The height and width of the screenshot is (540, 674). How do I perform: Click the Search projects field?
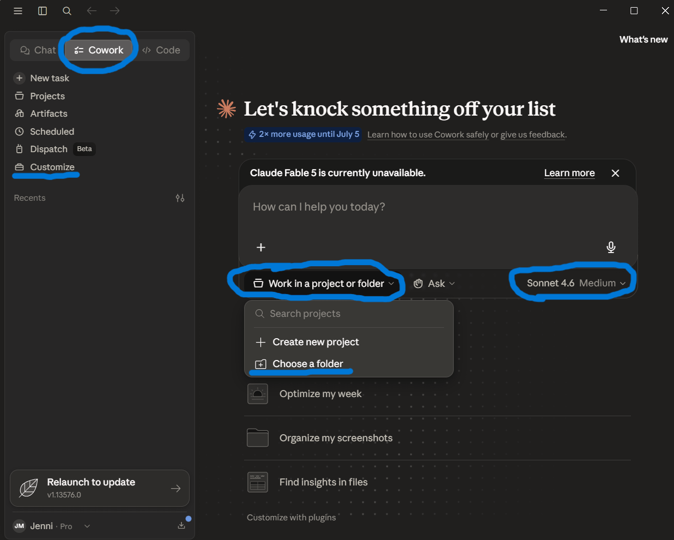[349, 314]
